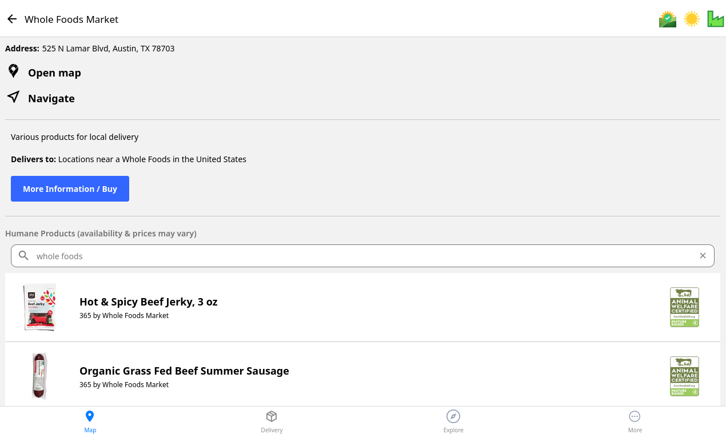Click the '365 by Whole Foods Market' label under sausage
Screen dimensions: 726x434
[124, 384]
